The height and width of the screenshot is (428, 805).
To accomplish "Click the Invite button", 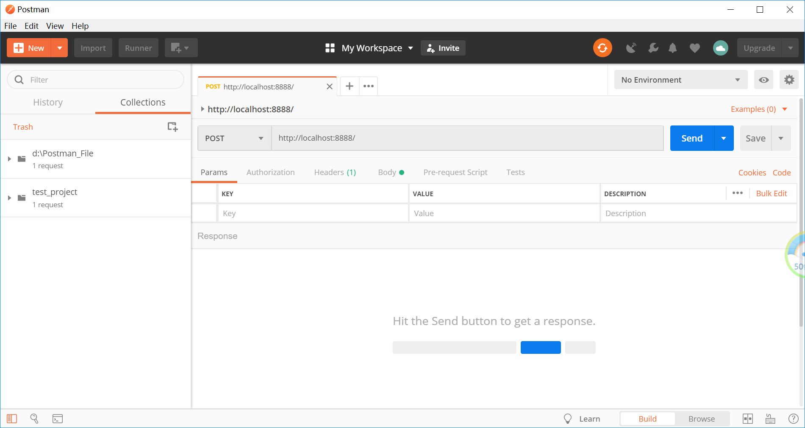I will 443,48.
